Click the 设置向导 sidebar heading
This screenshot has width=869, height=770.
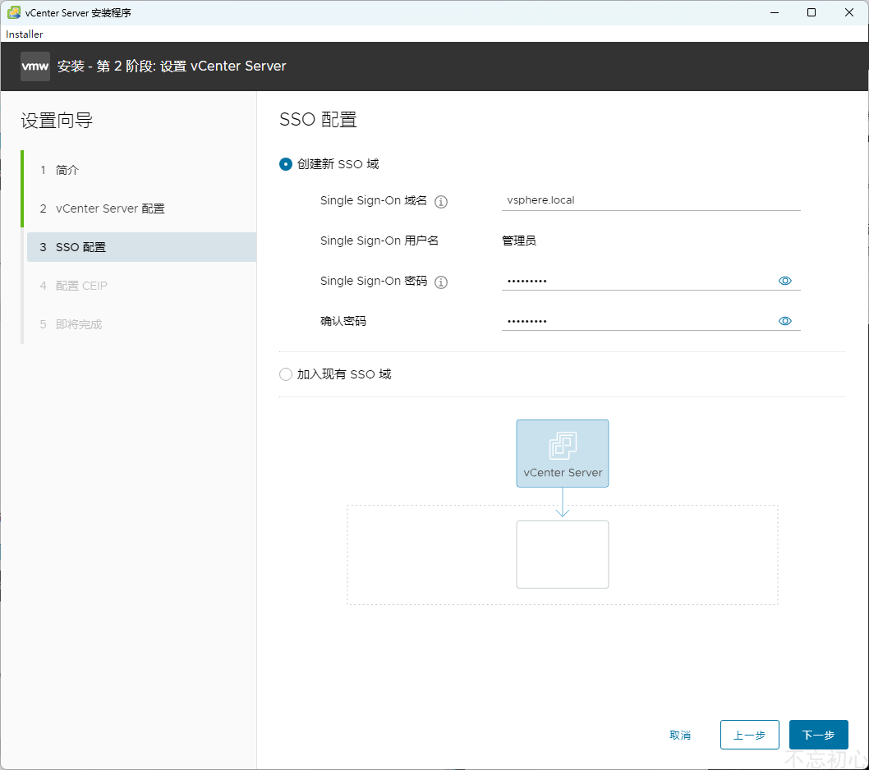[57, 121]
